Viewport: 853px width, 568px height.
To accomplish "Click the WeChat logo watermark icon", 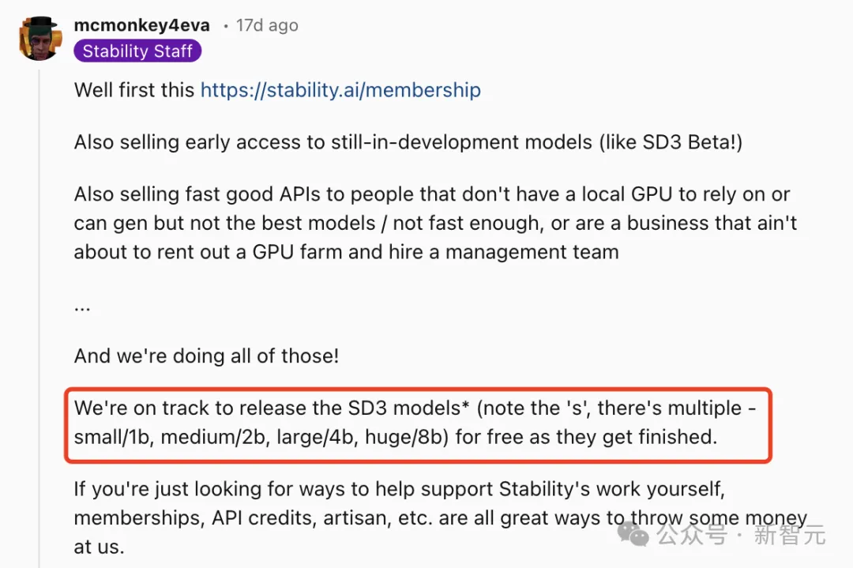I will [634, 533].
